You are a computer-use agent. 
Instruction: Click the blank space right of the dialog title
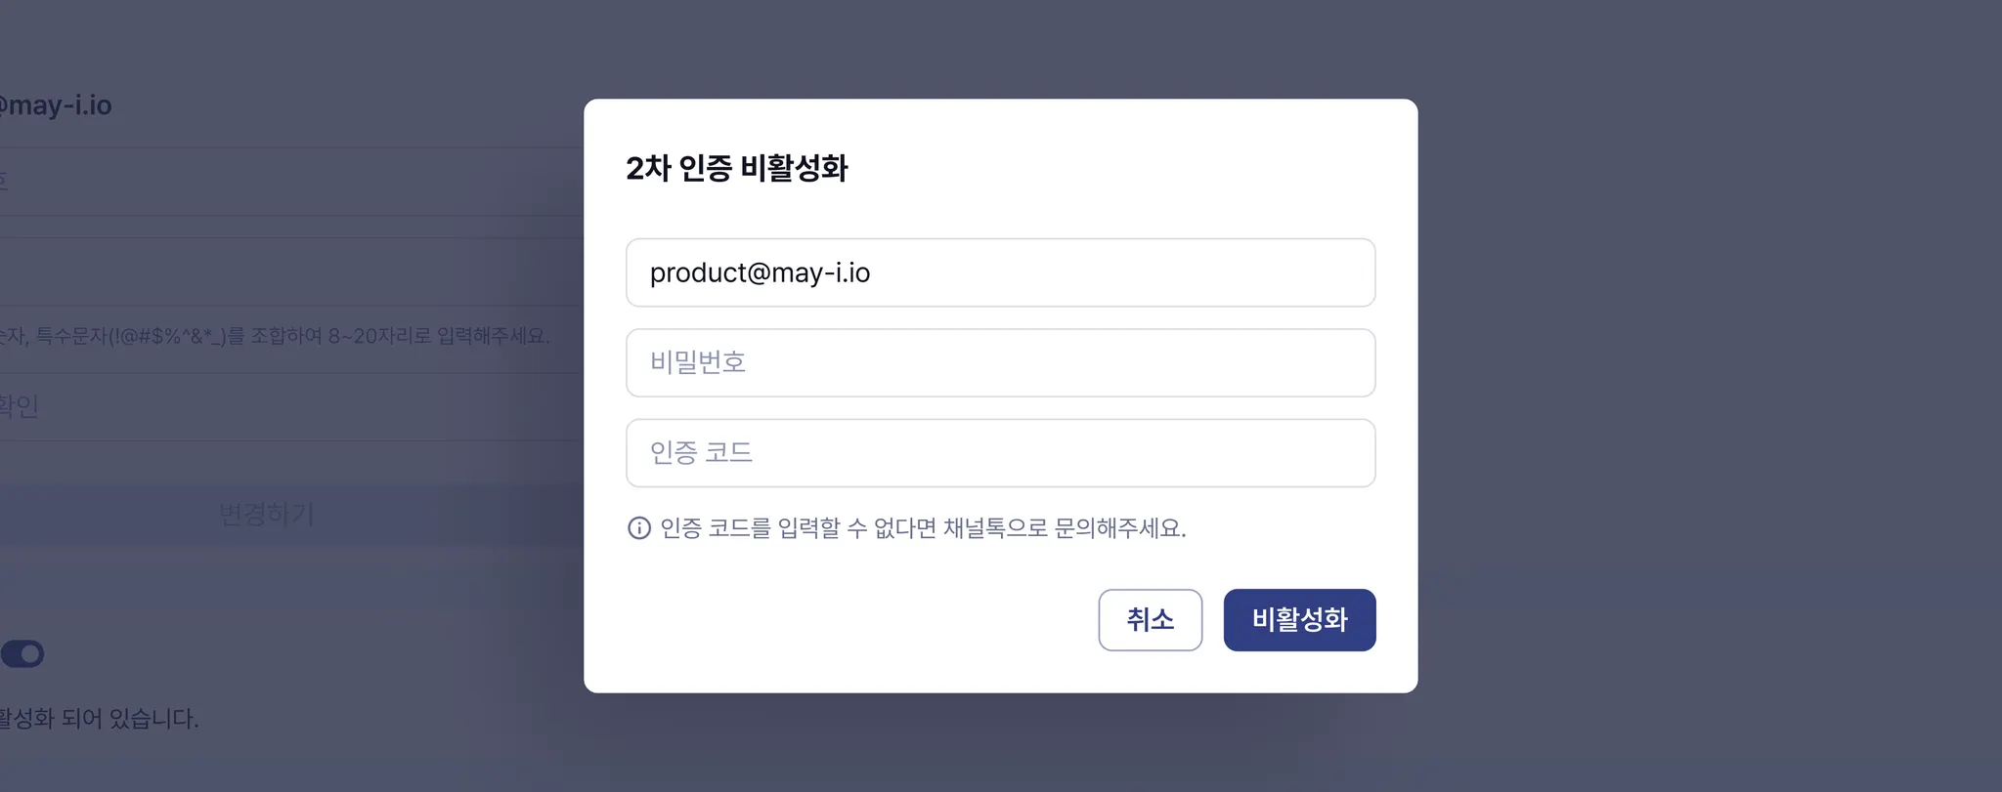click(1124, 168)
